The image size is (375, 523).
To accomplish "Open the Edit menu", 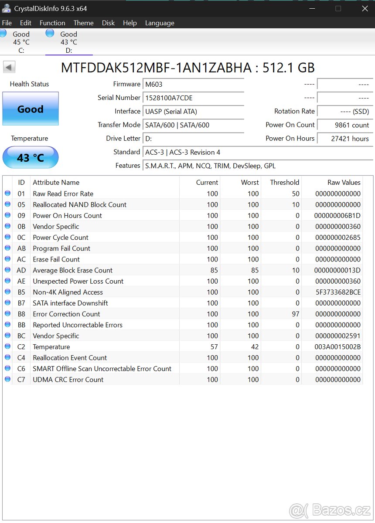I will [26, 23].
